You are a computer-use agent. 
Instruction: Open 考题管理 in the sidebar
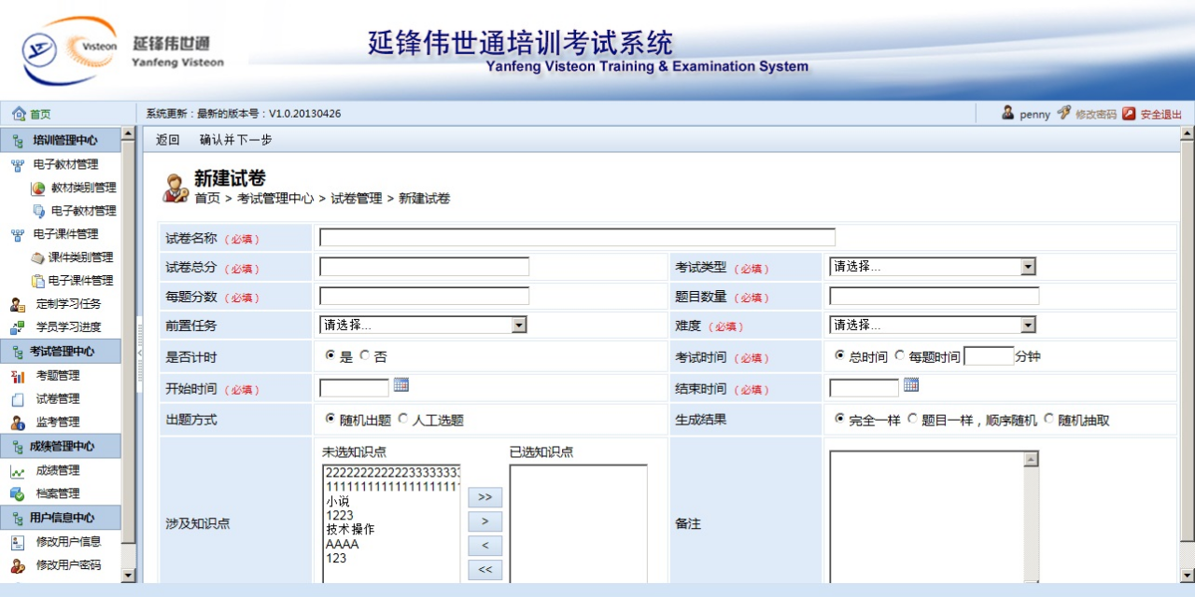coord(58,376)
